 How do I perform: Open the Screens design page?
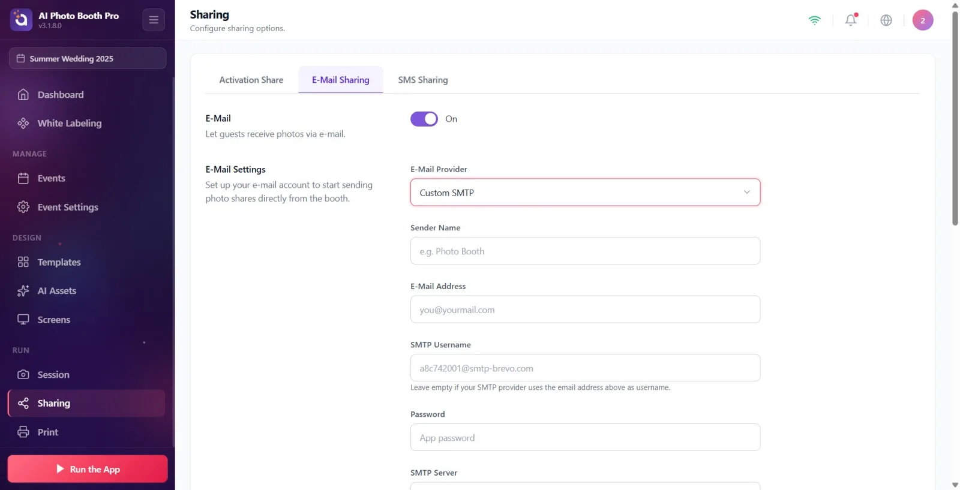(x=86, y=320)
